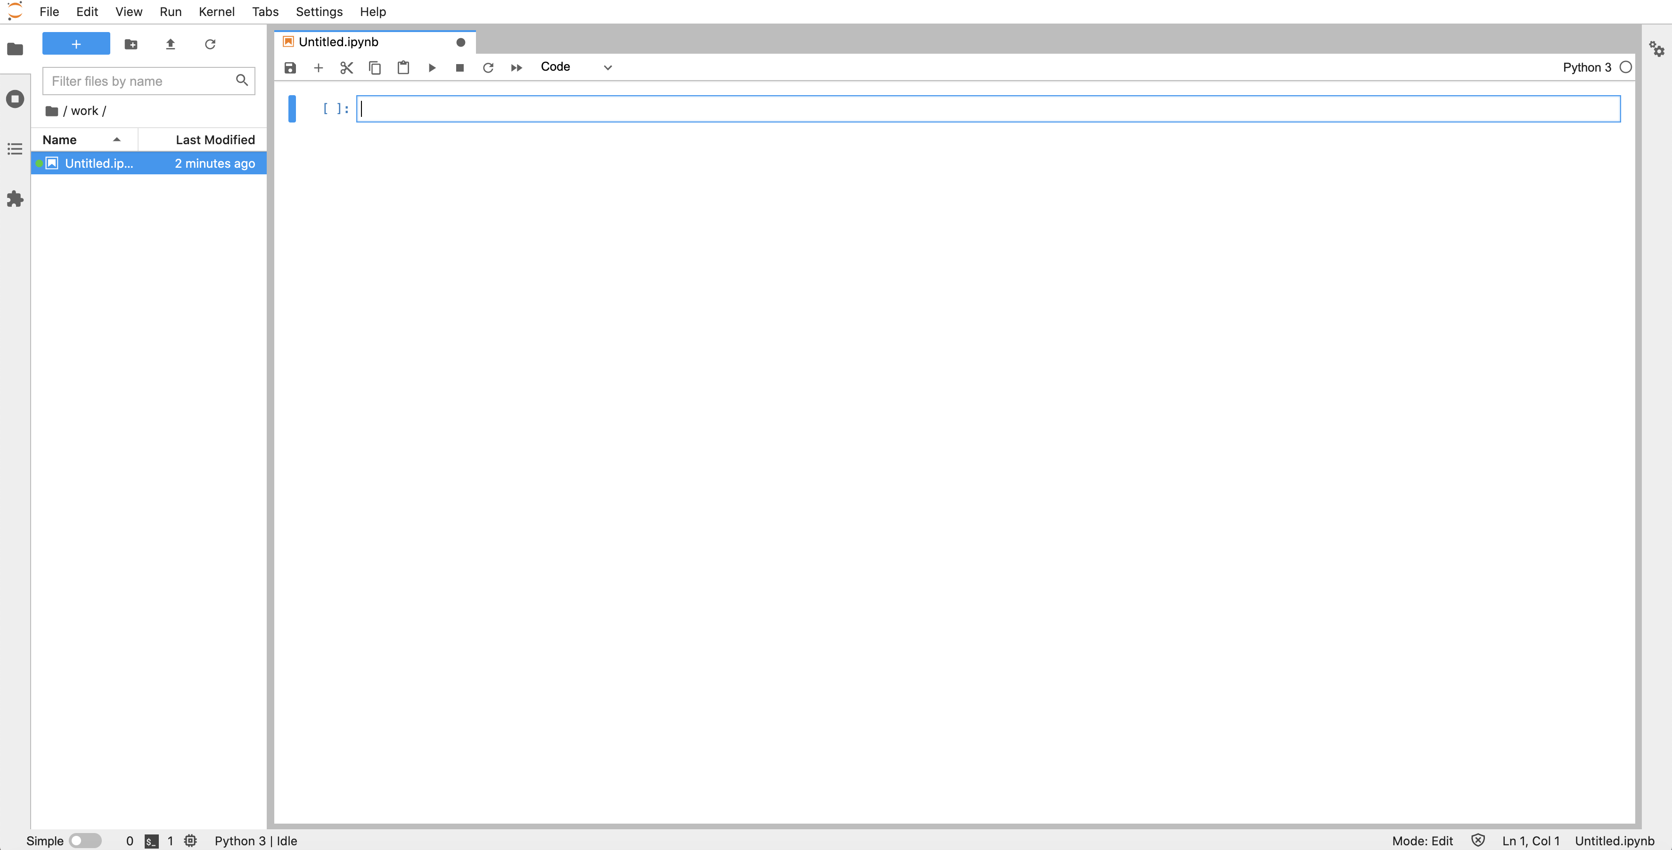Click the Filter files by name field
This screenshot has width=1672, height=850.
[x=139, y=81]
